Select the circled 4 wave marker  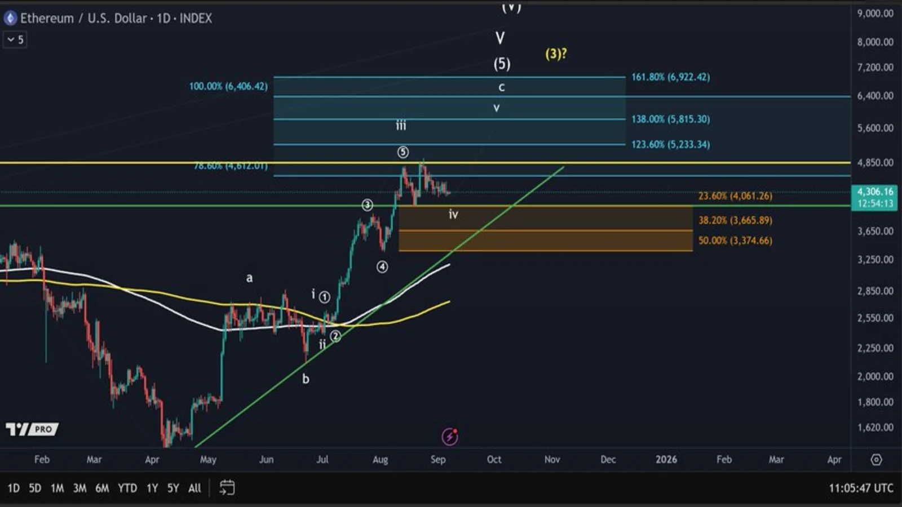(382, 267)
